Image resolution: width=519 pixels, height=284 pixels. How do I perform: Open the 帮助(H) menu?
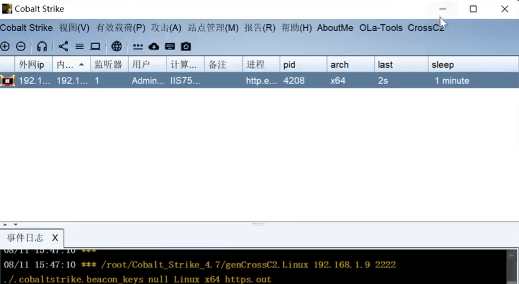[x=297, y=28]
